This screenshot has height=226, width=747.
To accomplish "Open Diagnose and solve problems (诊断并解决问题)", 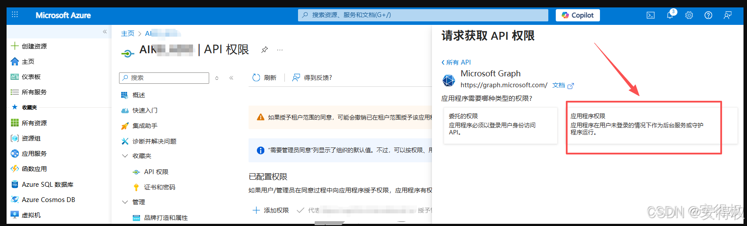I will (x=154, y=141).
